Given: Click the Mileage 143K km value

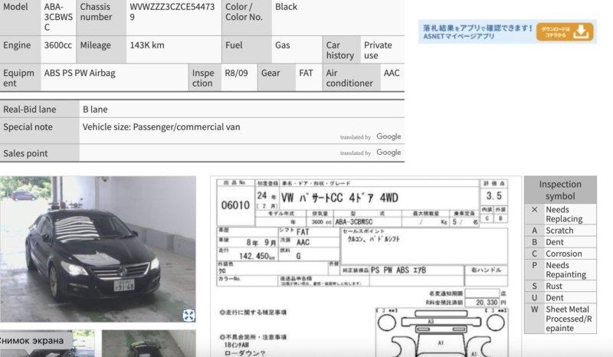Looking at the screenshot, I should (x=147, y=45).
